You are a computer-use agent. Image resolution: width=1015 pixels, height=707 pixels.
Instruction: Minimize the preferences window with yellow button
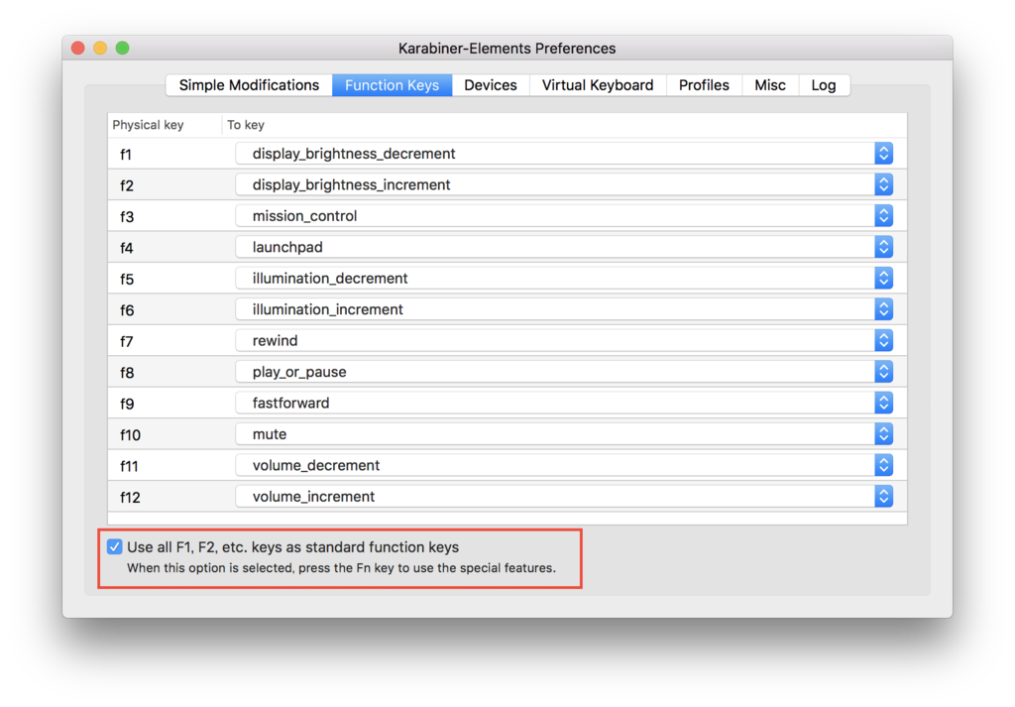100,48
